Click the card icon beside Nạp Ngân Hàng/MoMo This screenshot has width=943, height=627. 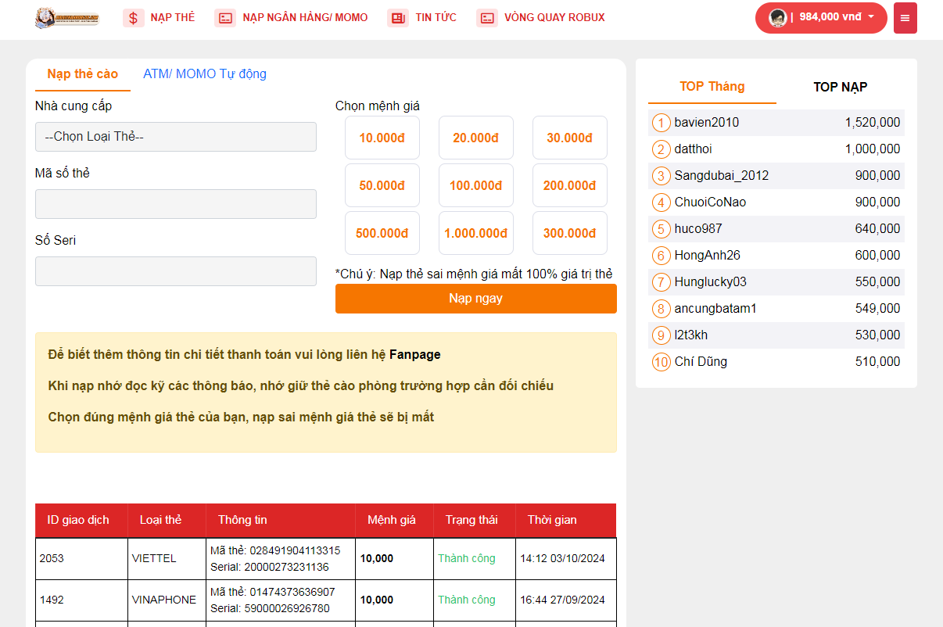click(x=225, y=18)
